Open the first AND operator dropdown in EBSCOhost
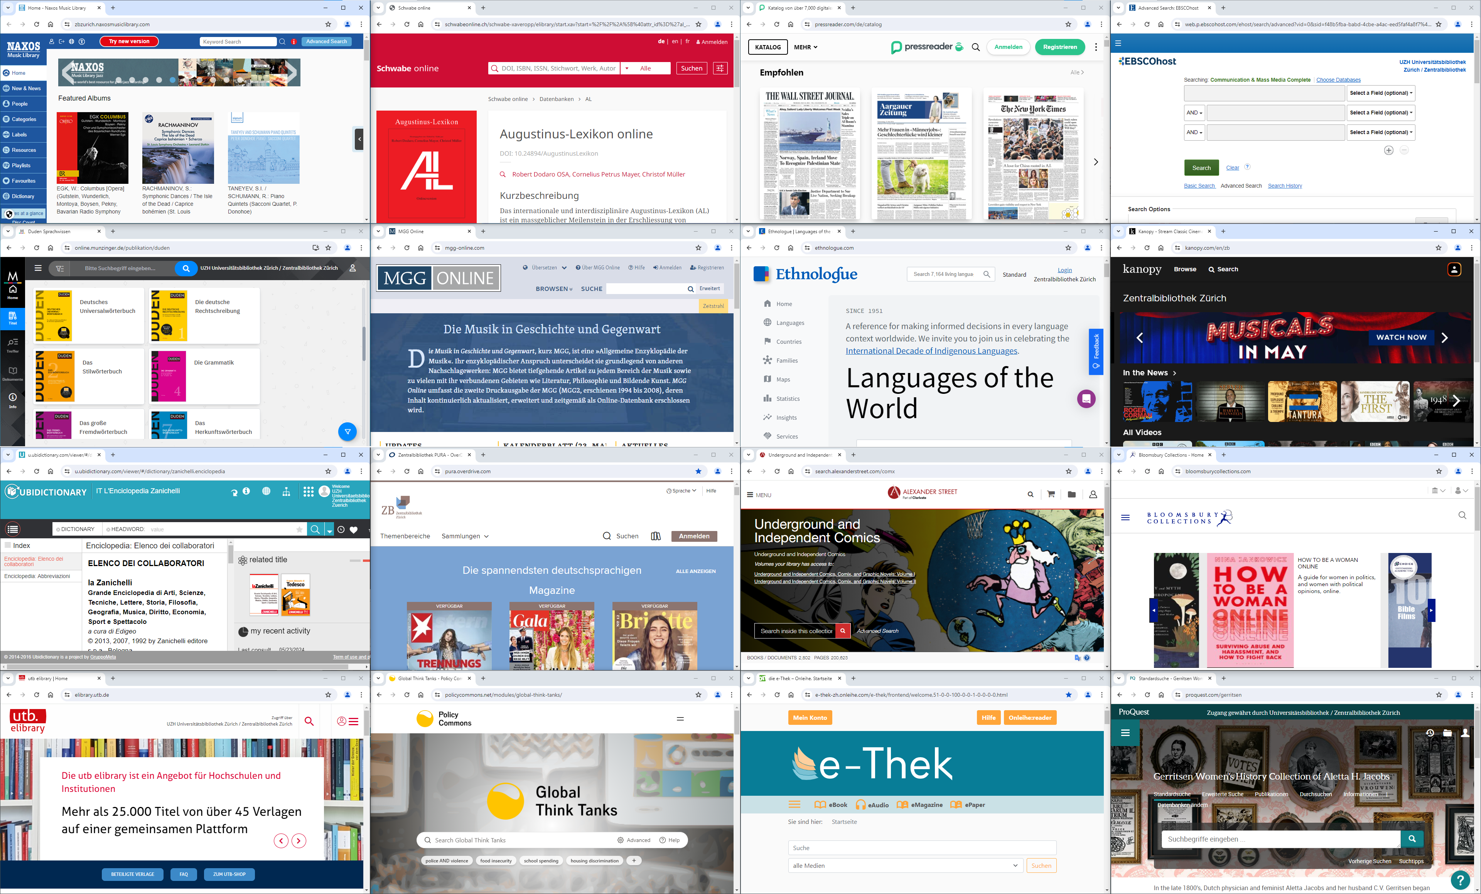This screenshot has width=1481, height=894. (1194, 113)
